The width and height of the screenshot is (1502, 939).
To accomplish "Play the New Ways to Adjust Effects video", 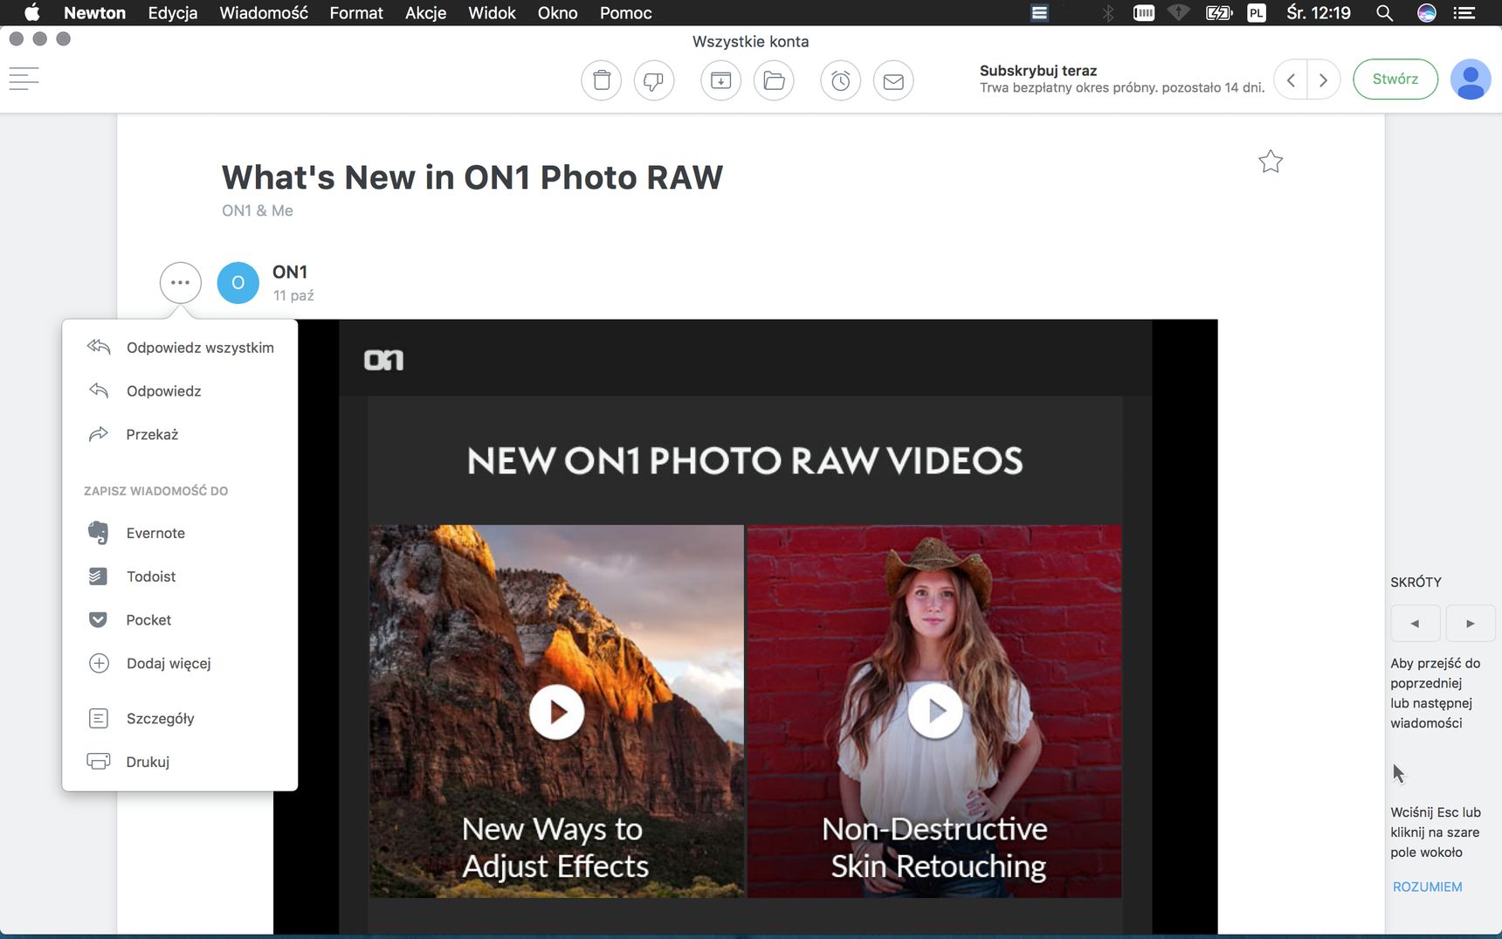I will tap(556, 712).
